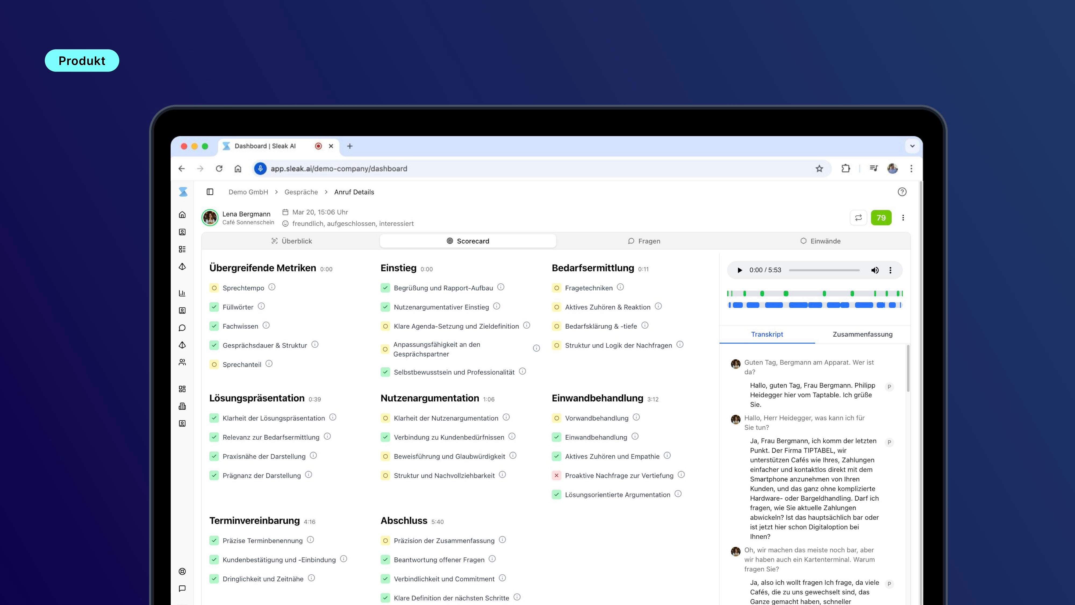Mute the audio player volume

(x=875, y=270)
